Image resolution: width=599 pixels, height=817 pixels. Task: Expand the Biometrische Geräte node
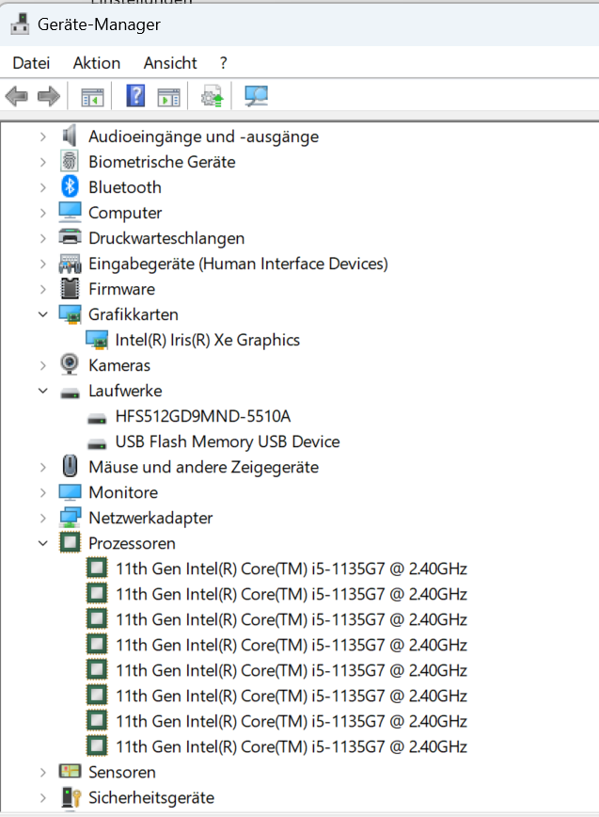tap(43, 162)
